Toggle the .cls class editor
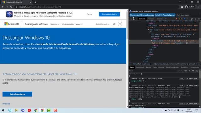This screenshot has width=201, height=113. tap(185, 71)
